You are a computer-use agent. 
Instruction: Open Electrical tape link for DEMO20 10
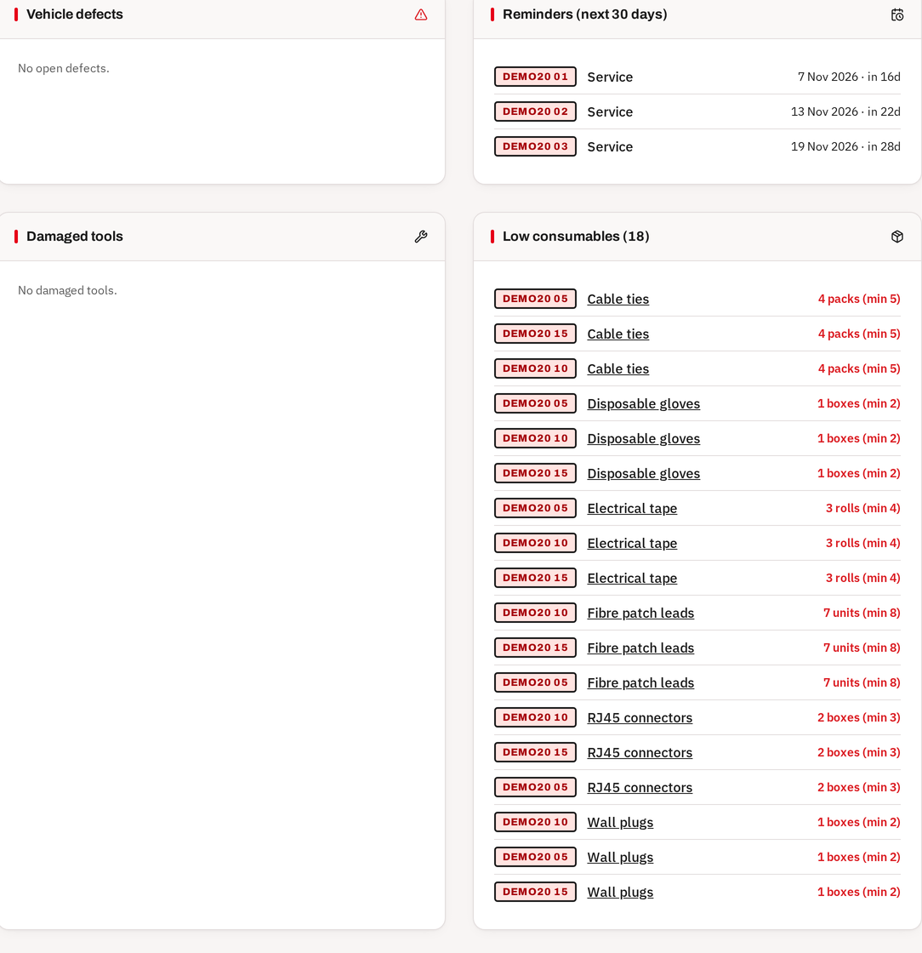tap(632, 544)
